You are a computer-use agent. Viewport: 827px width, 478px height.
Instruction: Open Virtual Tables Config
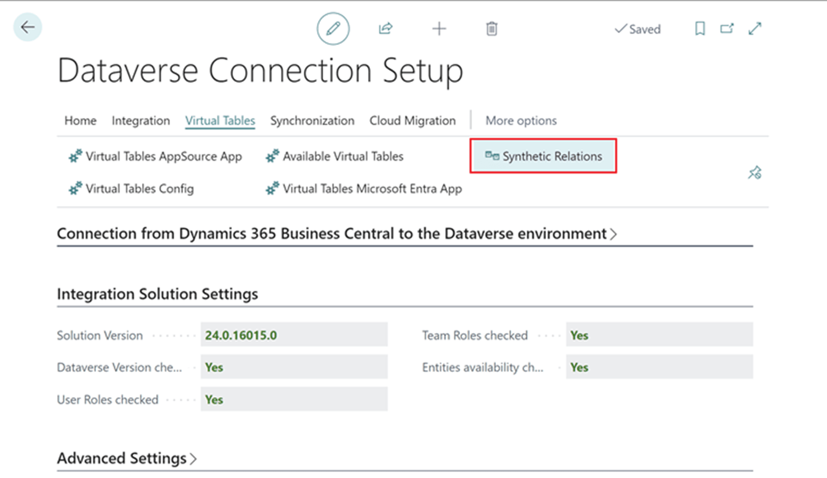[x=131, y=189]
